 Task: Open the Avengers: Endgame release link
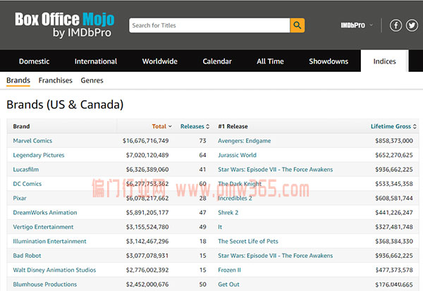[x=245, y=141]
